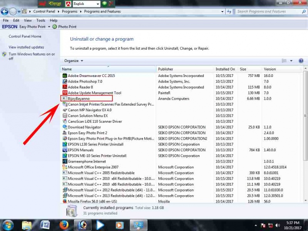Expand breadcrumb arrow after Control Panel
The image size is (308, 231).
(x=59, y=12)
